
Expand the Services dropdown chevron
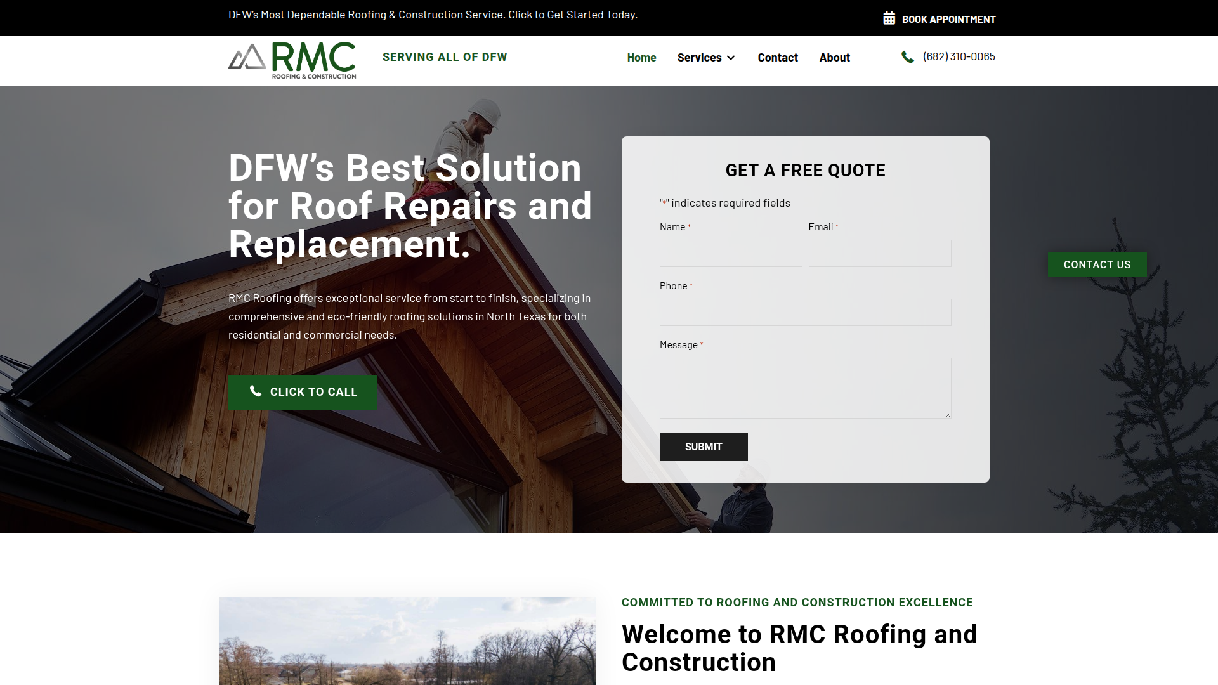(731, 58)
